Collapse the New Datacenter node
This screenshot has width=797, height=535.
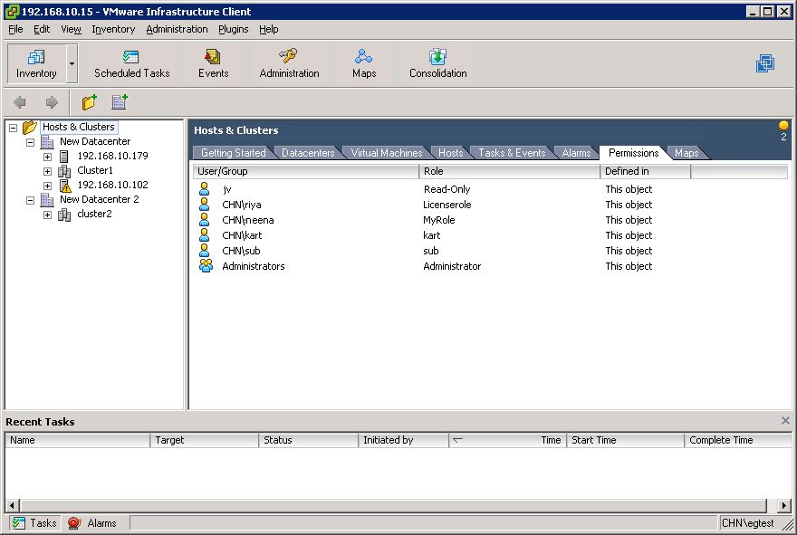[31, 143]
